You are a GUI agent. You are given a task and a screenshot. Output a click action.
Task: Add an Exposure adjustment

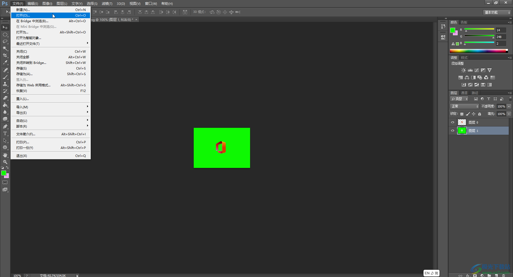coord(483,70)
